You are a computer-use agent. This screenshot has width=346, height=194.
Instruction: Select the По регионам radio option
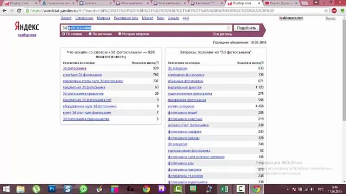[x=90, y=34]
